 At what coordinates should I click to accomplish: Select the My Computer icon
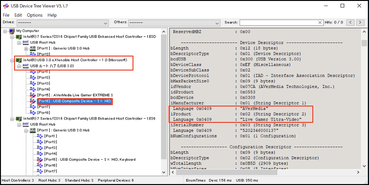click(x=12, y=31)
